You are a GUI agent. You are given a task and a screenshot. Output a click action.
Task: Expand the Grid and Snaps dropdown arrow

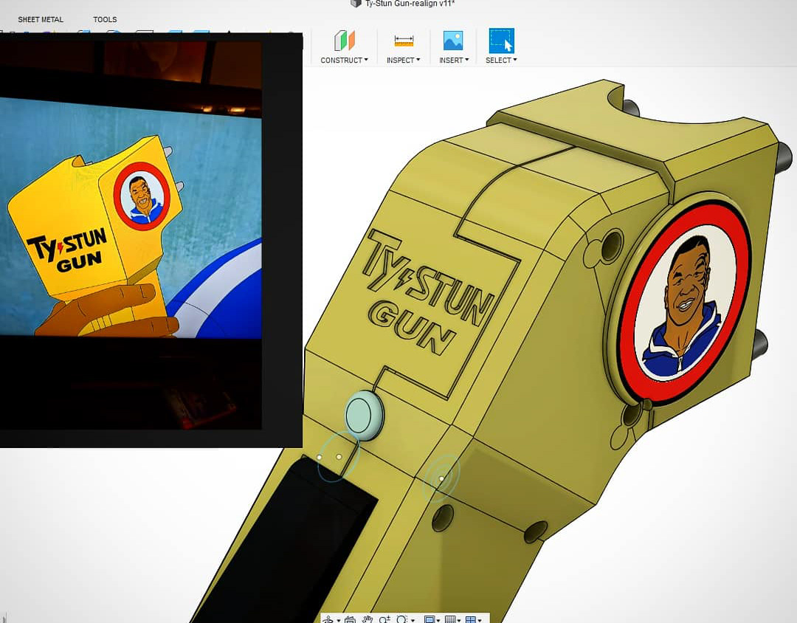[x=459, y=621]
